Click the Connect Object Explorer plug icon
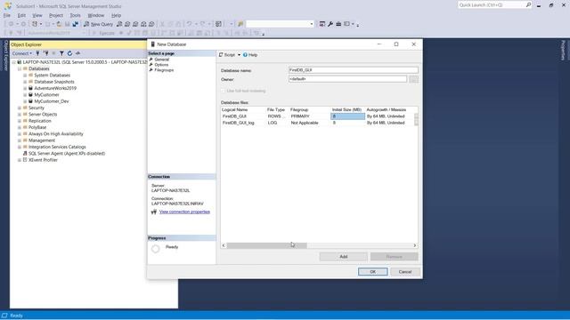Image resolution: width=570 pixels, height=320 pixels. point(37,53)
